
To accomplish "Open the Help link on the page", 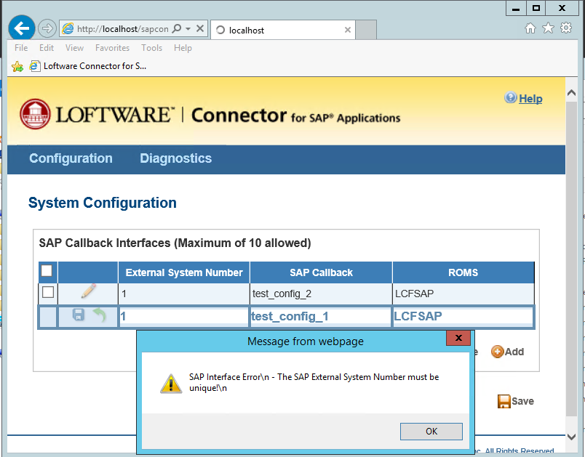I will tap(530, 99).
